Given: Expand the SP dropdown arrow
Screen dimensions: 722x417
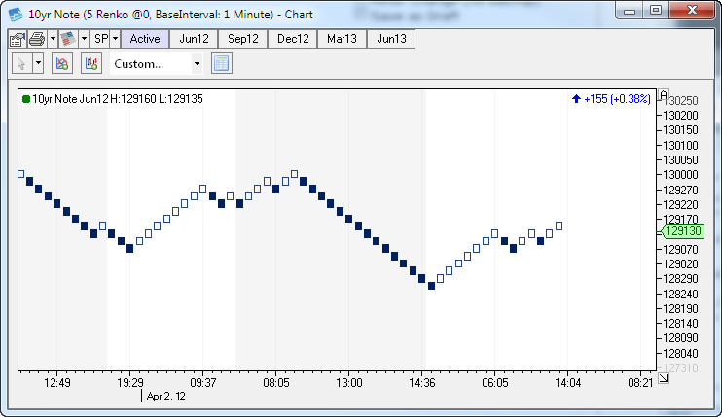Looking at the screenshot, I should click(115, 39).
